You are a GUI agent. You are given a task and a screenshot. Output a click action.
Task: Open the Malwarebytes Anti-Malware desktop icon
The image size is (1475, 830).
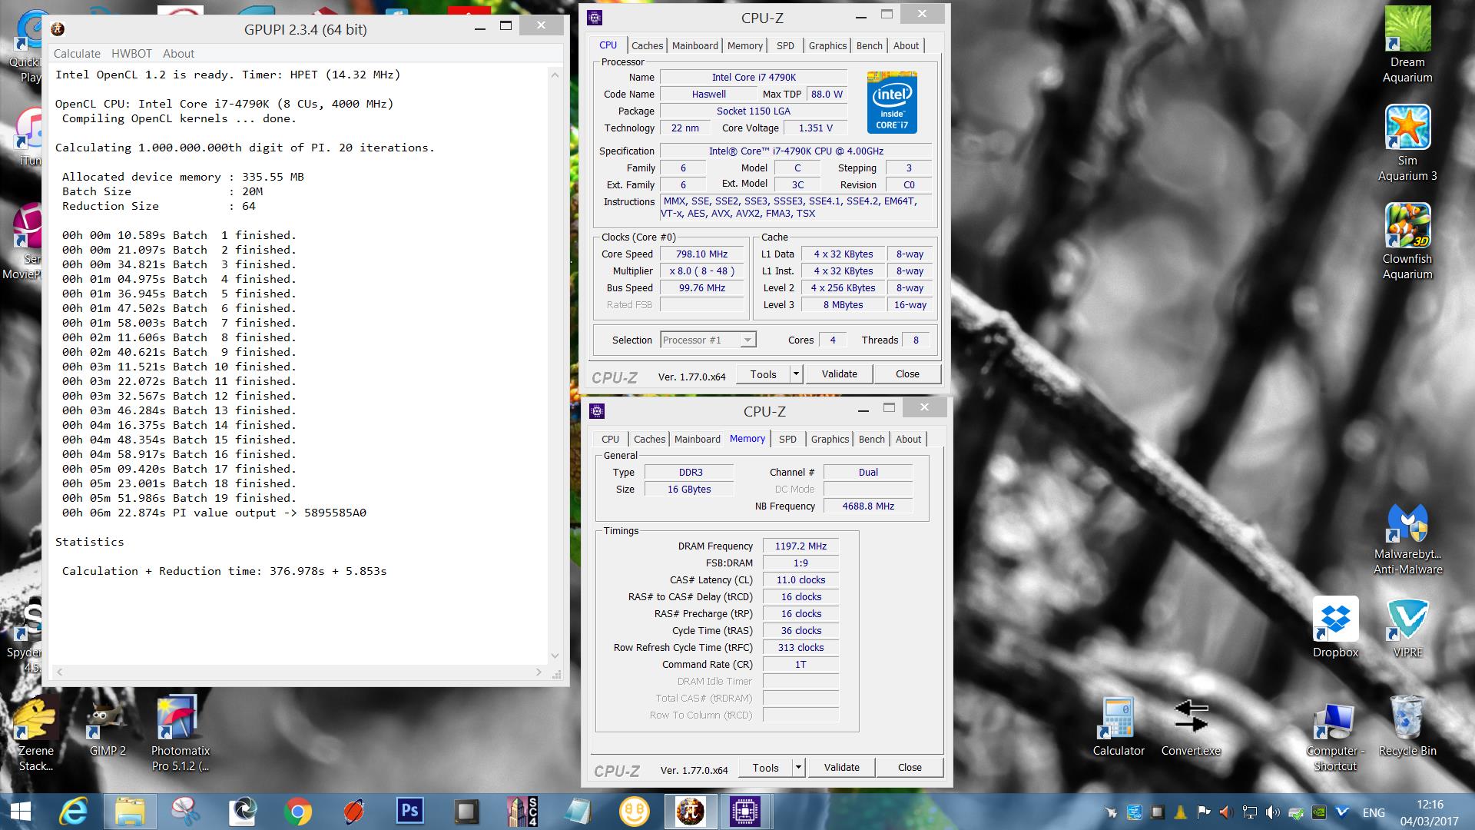click(1407, 538)
